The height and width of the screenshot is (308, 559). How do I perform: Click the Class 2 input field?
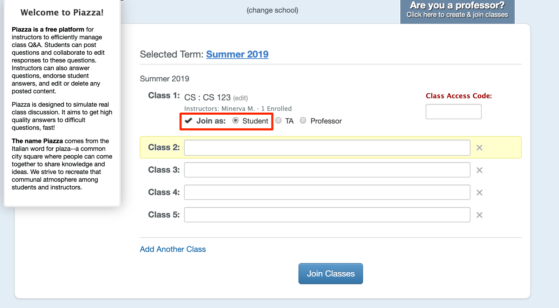point(327,148)
